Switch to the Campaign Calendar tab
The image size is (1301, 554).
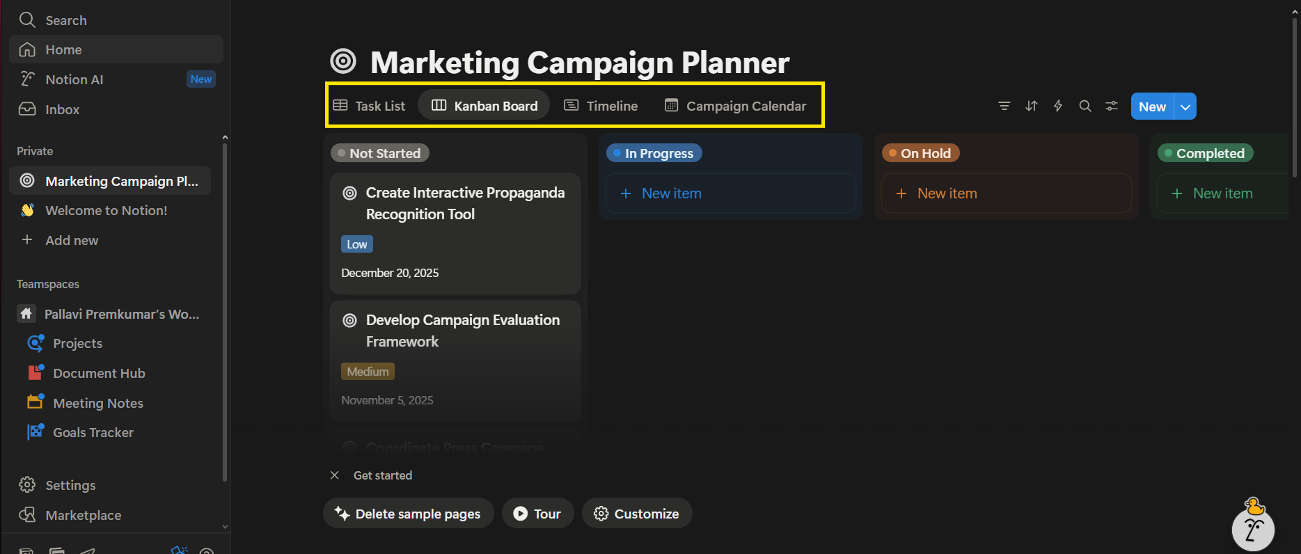click(736, 106)
